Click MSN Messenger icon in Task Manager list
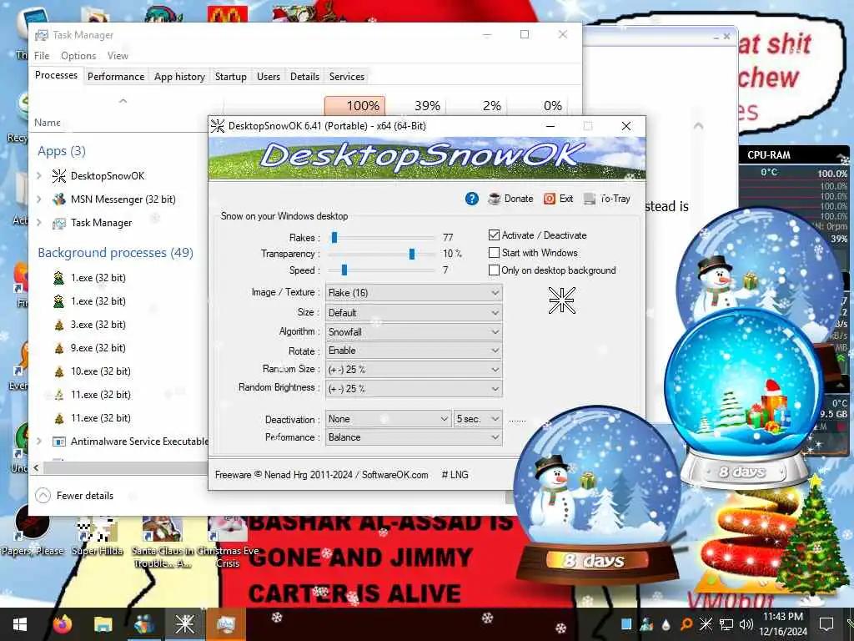This screenshot has width=854, height=641. point(59,199)
